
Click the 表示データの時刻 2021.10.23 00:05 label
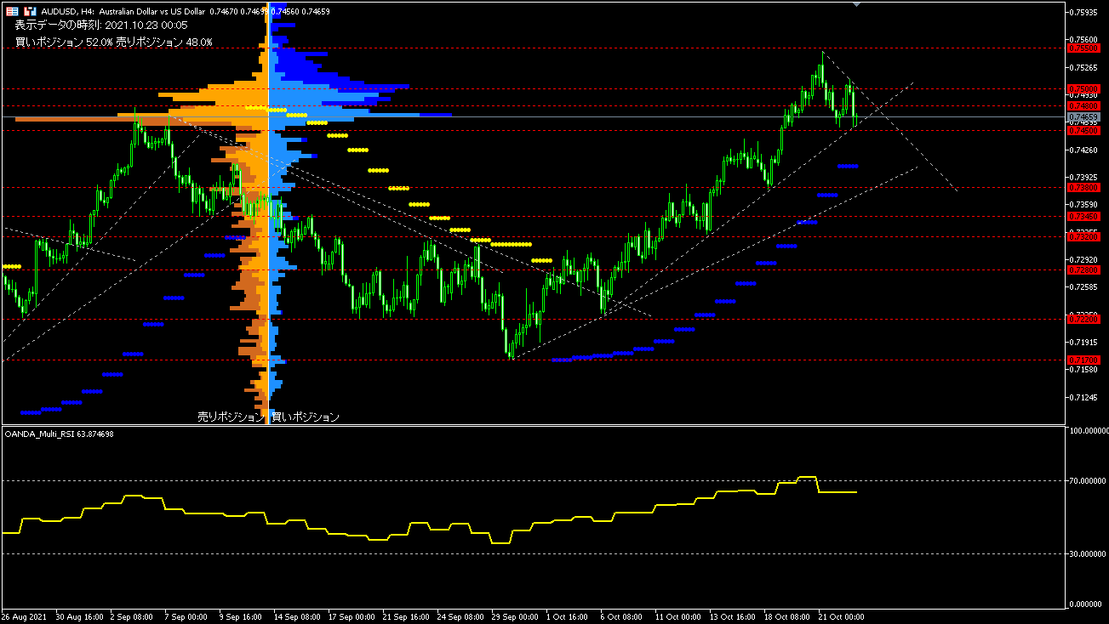pyautogui.click(x=101, y=26)
